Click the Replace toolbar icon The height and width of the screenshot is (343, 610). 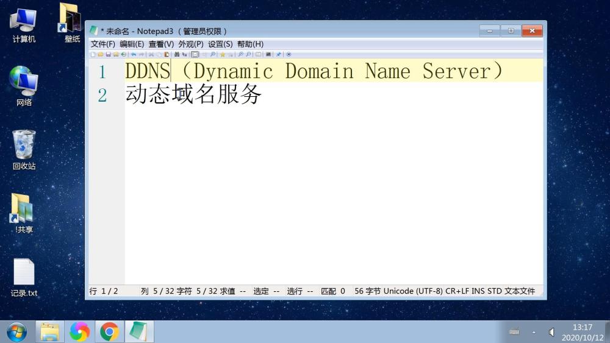(x=184, y=54)
